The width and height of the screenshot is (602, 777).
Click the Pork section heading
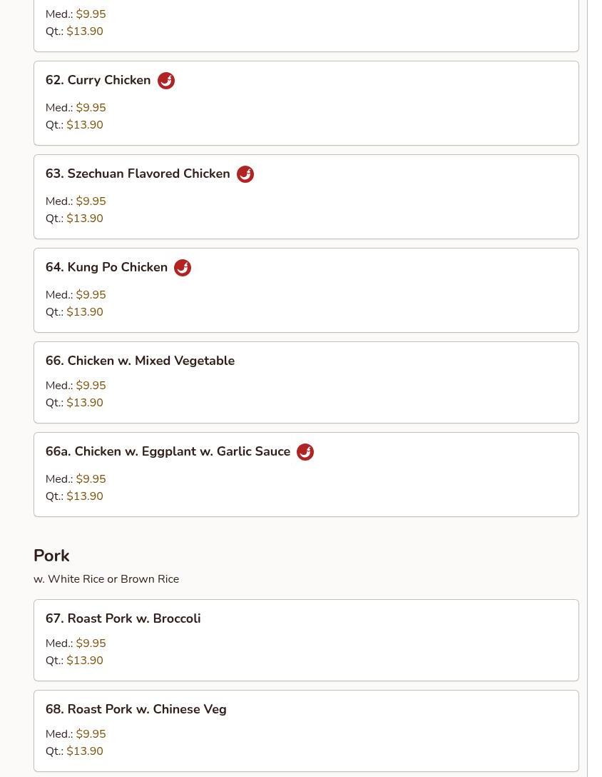51,556
